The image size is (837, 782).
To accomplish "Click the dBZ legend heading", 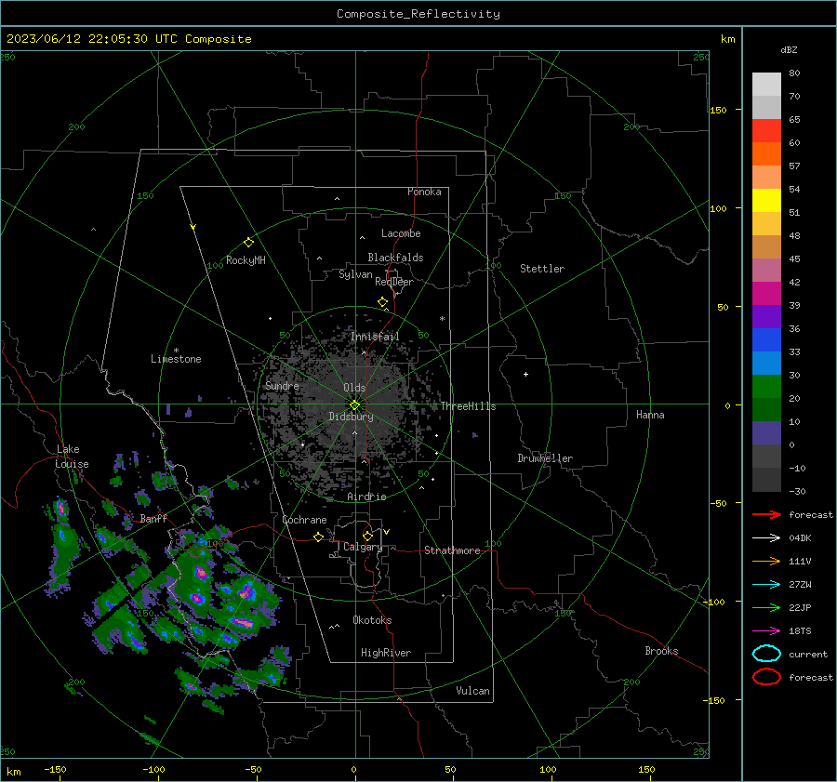I will pos(789,49).
